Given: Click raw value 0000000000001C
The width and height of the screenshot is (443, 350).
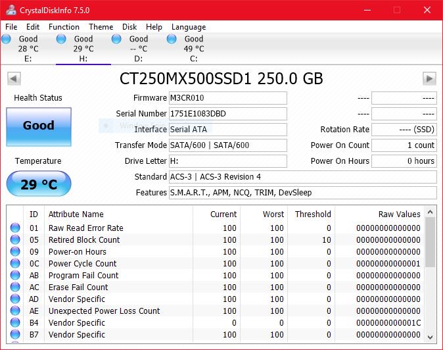Looking at the screenshot, I should (x=388, y=323).
